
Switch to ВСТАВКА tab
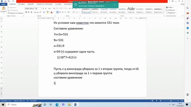[x=21, y=4]
